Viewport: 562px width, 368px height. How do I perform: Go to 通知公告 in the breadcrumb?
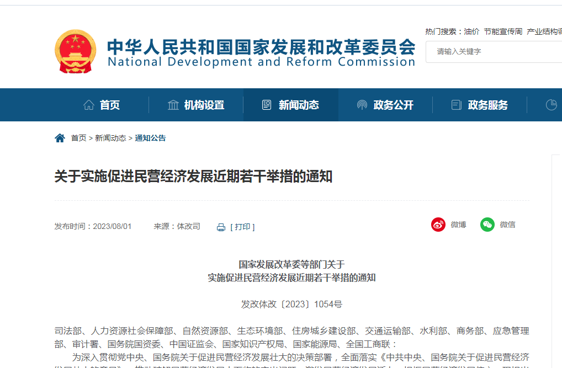[150, 138]
